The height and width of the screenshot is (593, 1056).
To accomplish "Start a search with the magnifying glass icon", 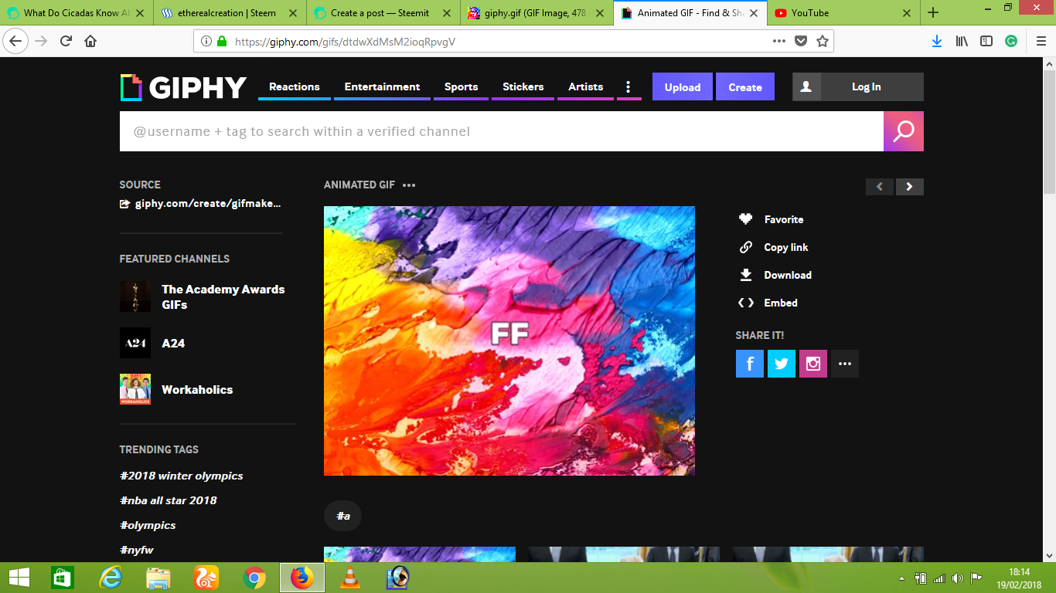I will tap(903, 131).
